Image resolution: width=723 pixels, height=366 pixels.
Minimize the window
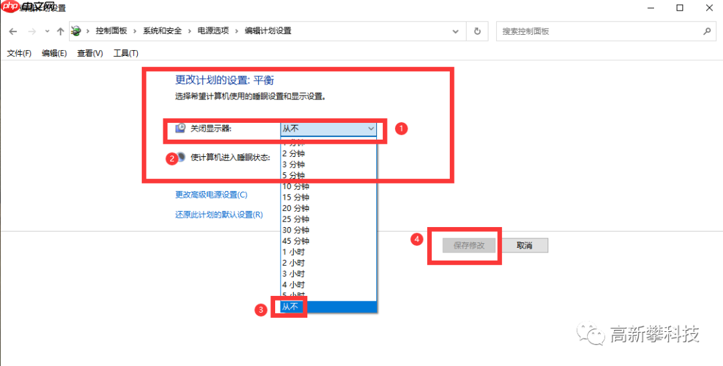click(x=651, y=7)
